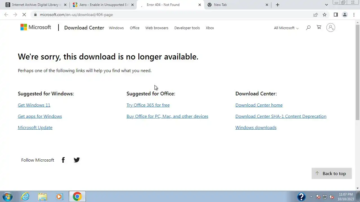Click the browser forward arrow

tap(15, 15)
